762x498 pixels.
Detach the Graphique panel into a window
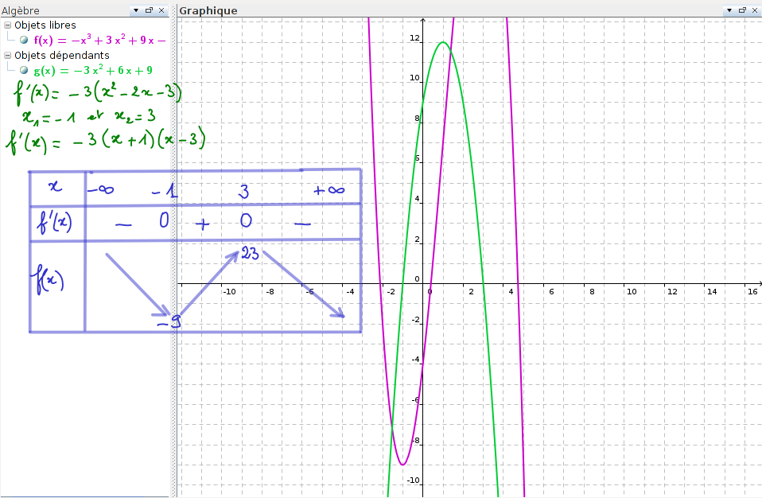(742, 10)
